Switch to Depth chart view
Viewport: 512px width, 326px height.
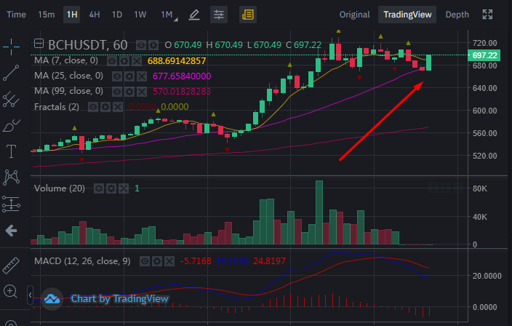[x=457, y=15]
